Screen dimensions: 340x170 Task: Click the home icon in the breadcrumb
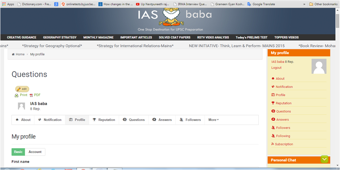coord(13,54)
